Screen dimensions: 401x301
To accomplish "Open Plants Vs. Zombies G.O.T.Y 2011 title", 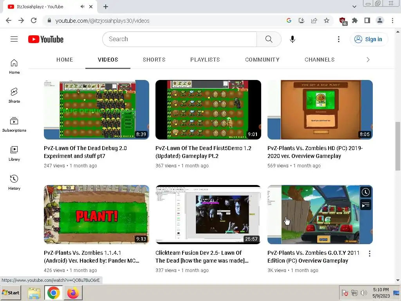I will coord(313,257).
